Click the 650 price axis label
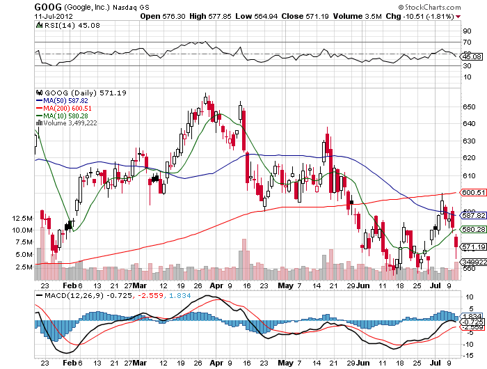The height and width of the screenshot is (369, 487). pyautogui.click(x=469, y=107)
